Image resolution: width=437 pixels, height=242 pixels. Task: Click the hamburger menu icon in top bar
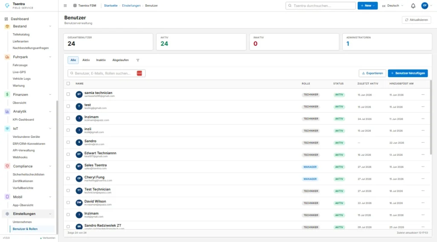click(65, 6)
